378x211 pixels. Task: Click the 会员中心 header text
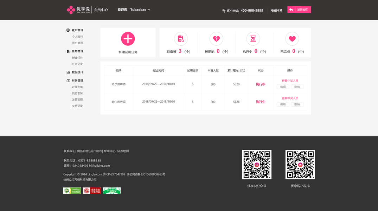pyautogui.click(x=101, y=10)
